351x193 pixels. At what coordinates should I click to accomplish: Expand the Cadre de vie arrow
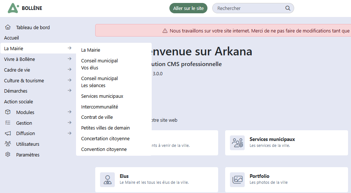click(70, 69)
